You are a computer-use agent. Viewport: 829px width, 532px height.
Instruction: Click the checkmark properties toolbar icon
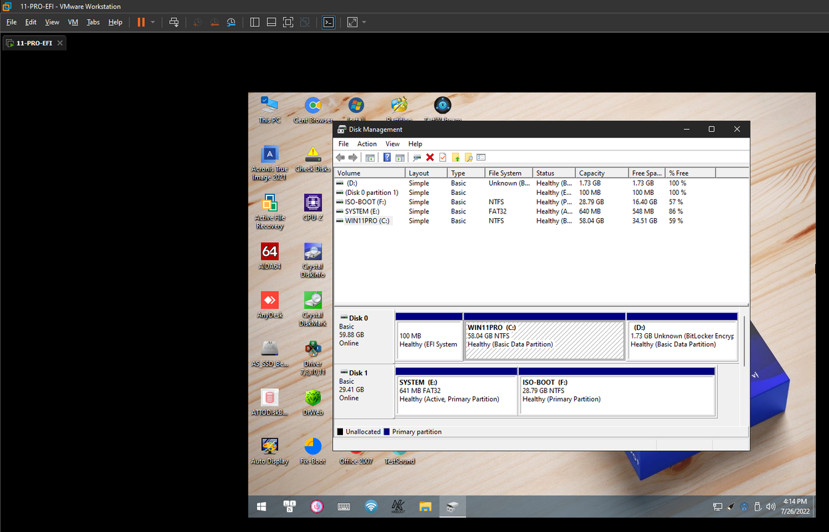coord(443,158)
